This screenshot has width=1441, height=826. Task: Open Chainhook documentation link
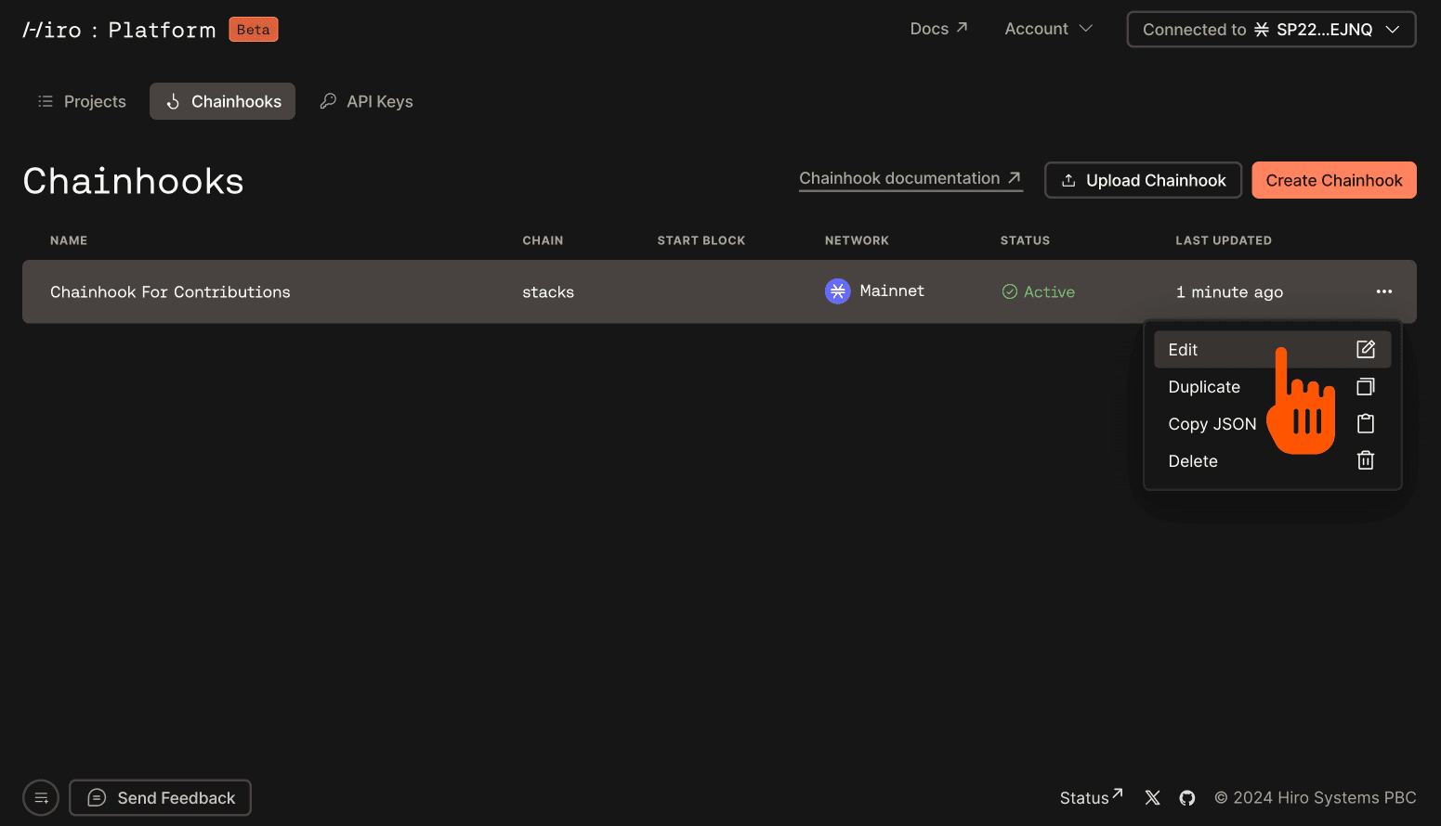[x=910, y=178]
